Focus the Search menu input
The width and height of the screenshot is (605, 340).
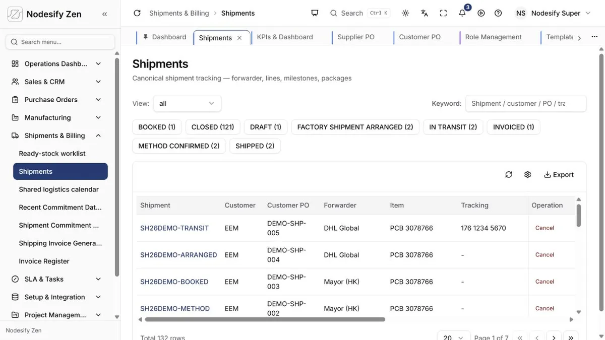[x=60, y=42]
